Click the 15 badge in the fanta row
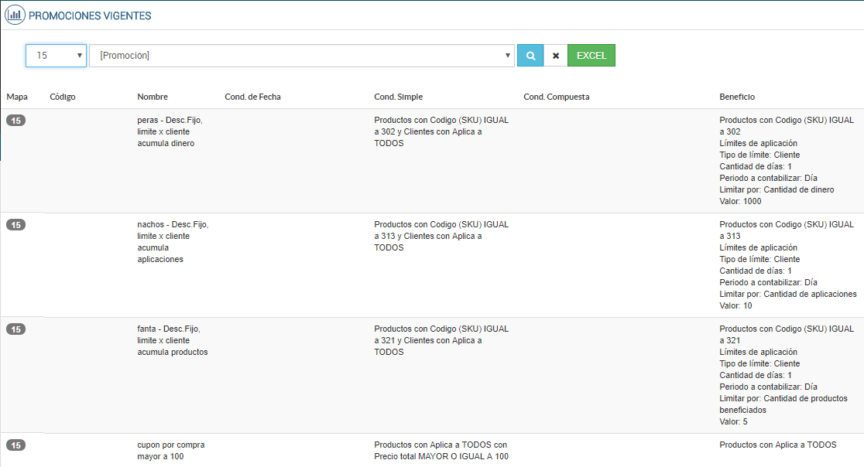Screen dimensions: 864x467 [x=16, y=329]
